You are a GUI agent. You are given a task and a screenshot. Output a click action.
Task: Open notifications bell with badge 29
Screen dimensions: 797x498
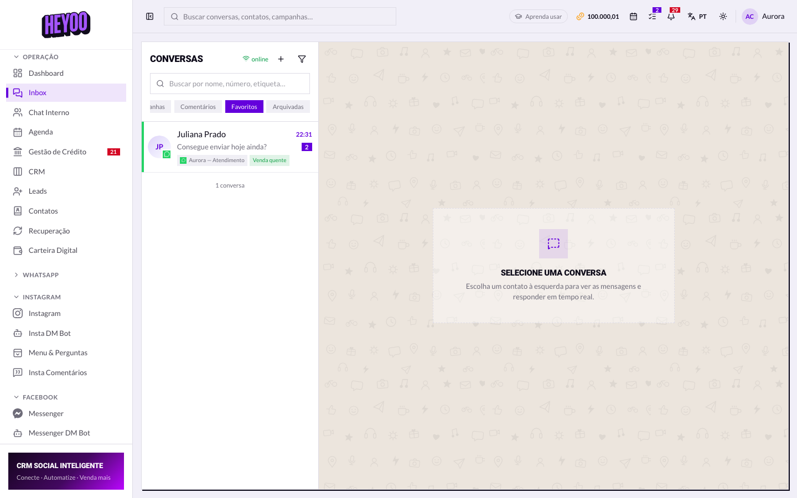click(671, 17)
